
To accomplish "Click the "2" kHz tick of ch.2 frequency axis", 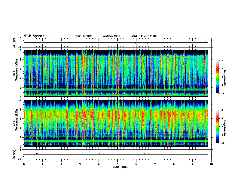I will pos(21,137).
